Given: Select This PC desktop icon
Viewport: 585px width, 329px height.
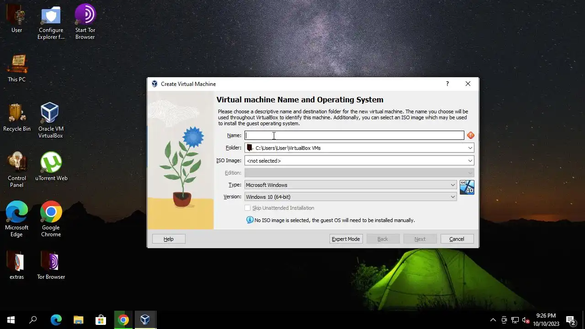Looking at the screenshot, I should click(x=16, y=69).
